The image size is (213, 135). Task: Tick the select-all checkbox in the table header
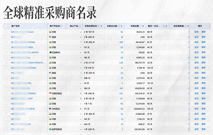pyautogui.click(x=6, y=26)
